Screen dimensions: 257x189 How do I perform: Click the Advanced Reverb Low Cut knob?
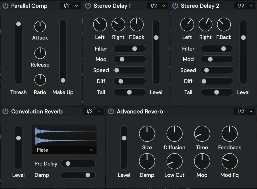click(x=175, y=161)
